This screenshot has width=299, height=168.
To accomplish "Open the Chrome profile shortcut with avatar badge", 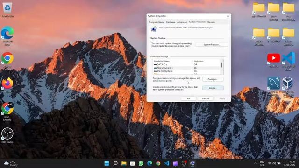I will (x=7, y=112).
